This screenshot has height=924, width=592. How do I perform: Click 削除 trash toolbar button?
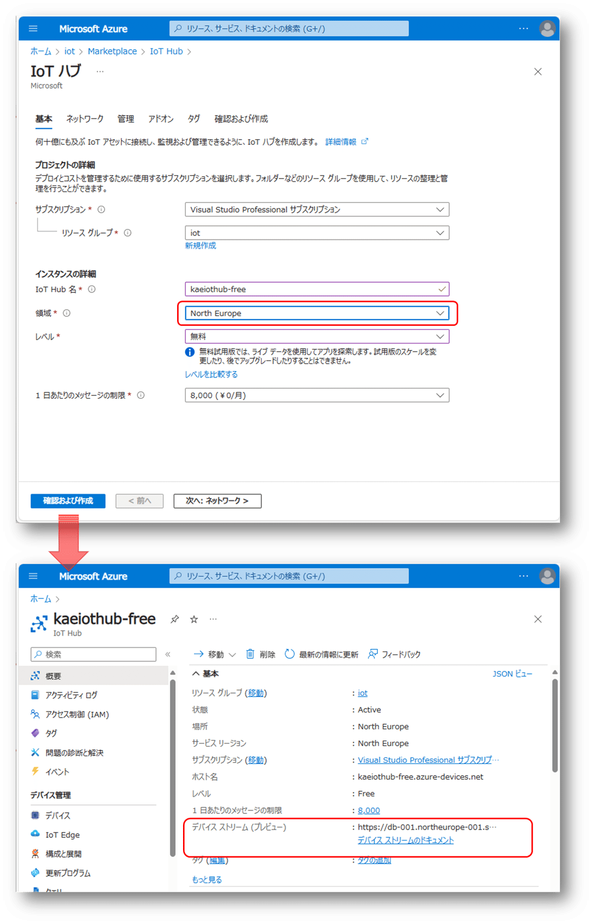click(x=260, y=654)
